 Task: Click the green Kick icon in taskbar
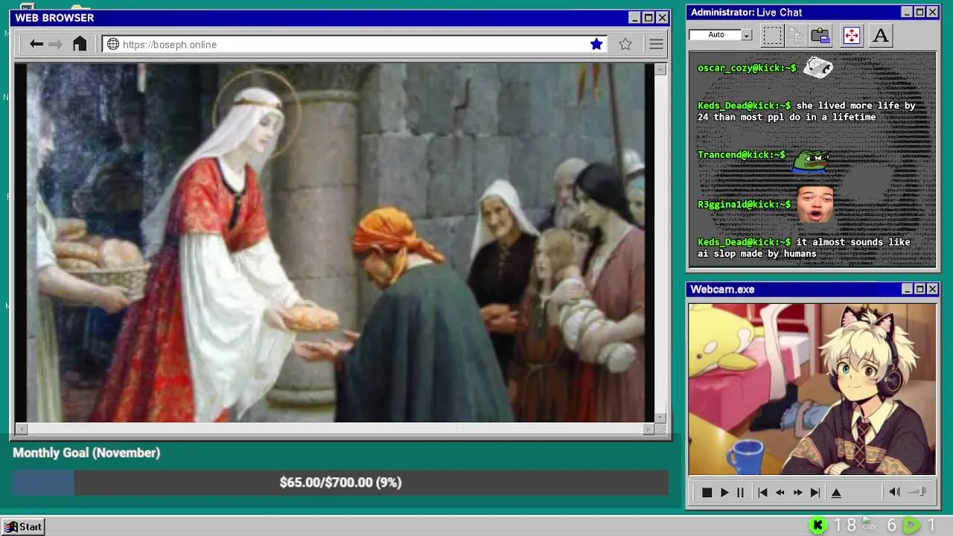[818, 526]
